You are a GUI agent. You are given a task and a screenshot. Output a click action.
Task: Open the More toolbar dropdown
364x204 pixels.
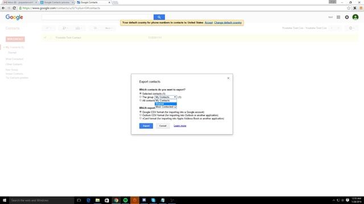click(109, 28)
